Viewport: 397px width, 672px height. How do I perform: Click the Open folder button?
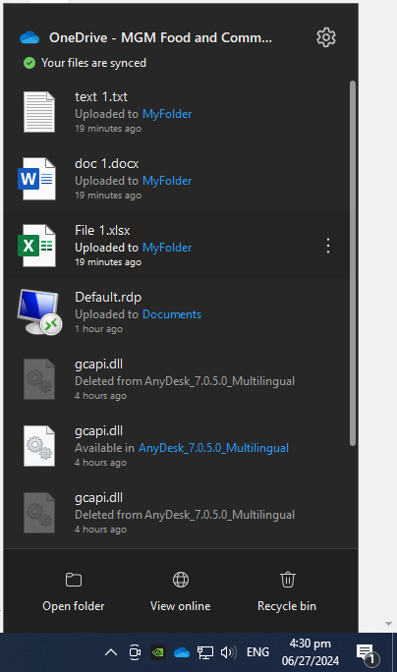pos(74,591)
